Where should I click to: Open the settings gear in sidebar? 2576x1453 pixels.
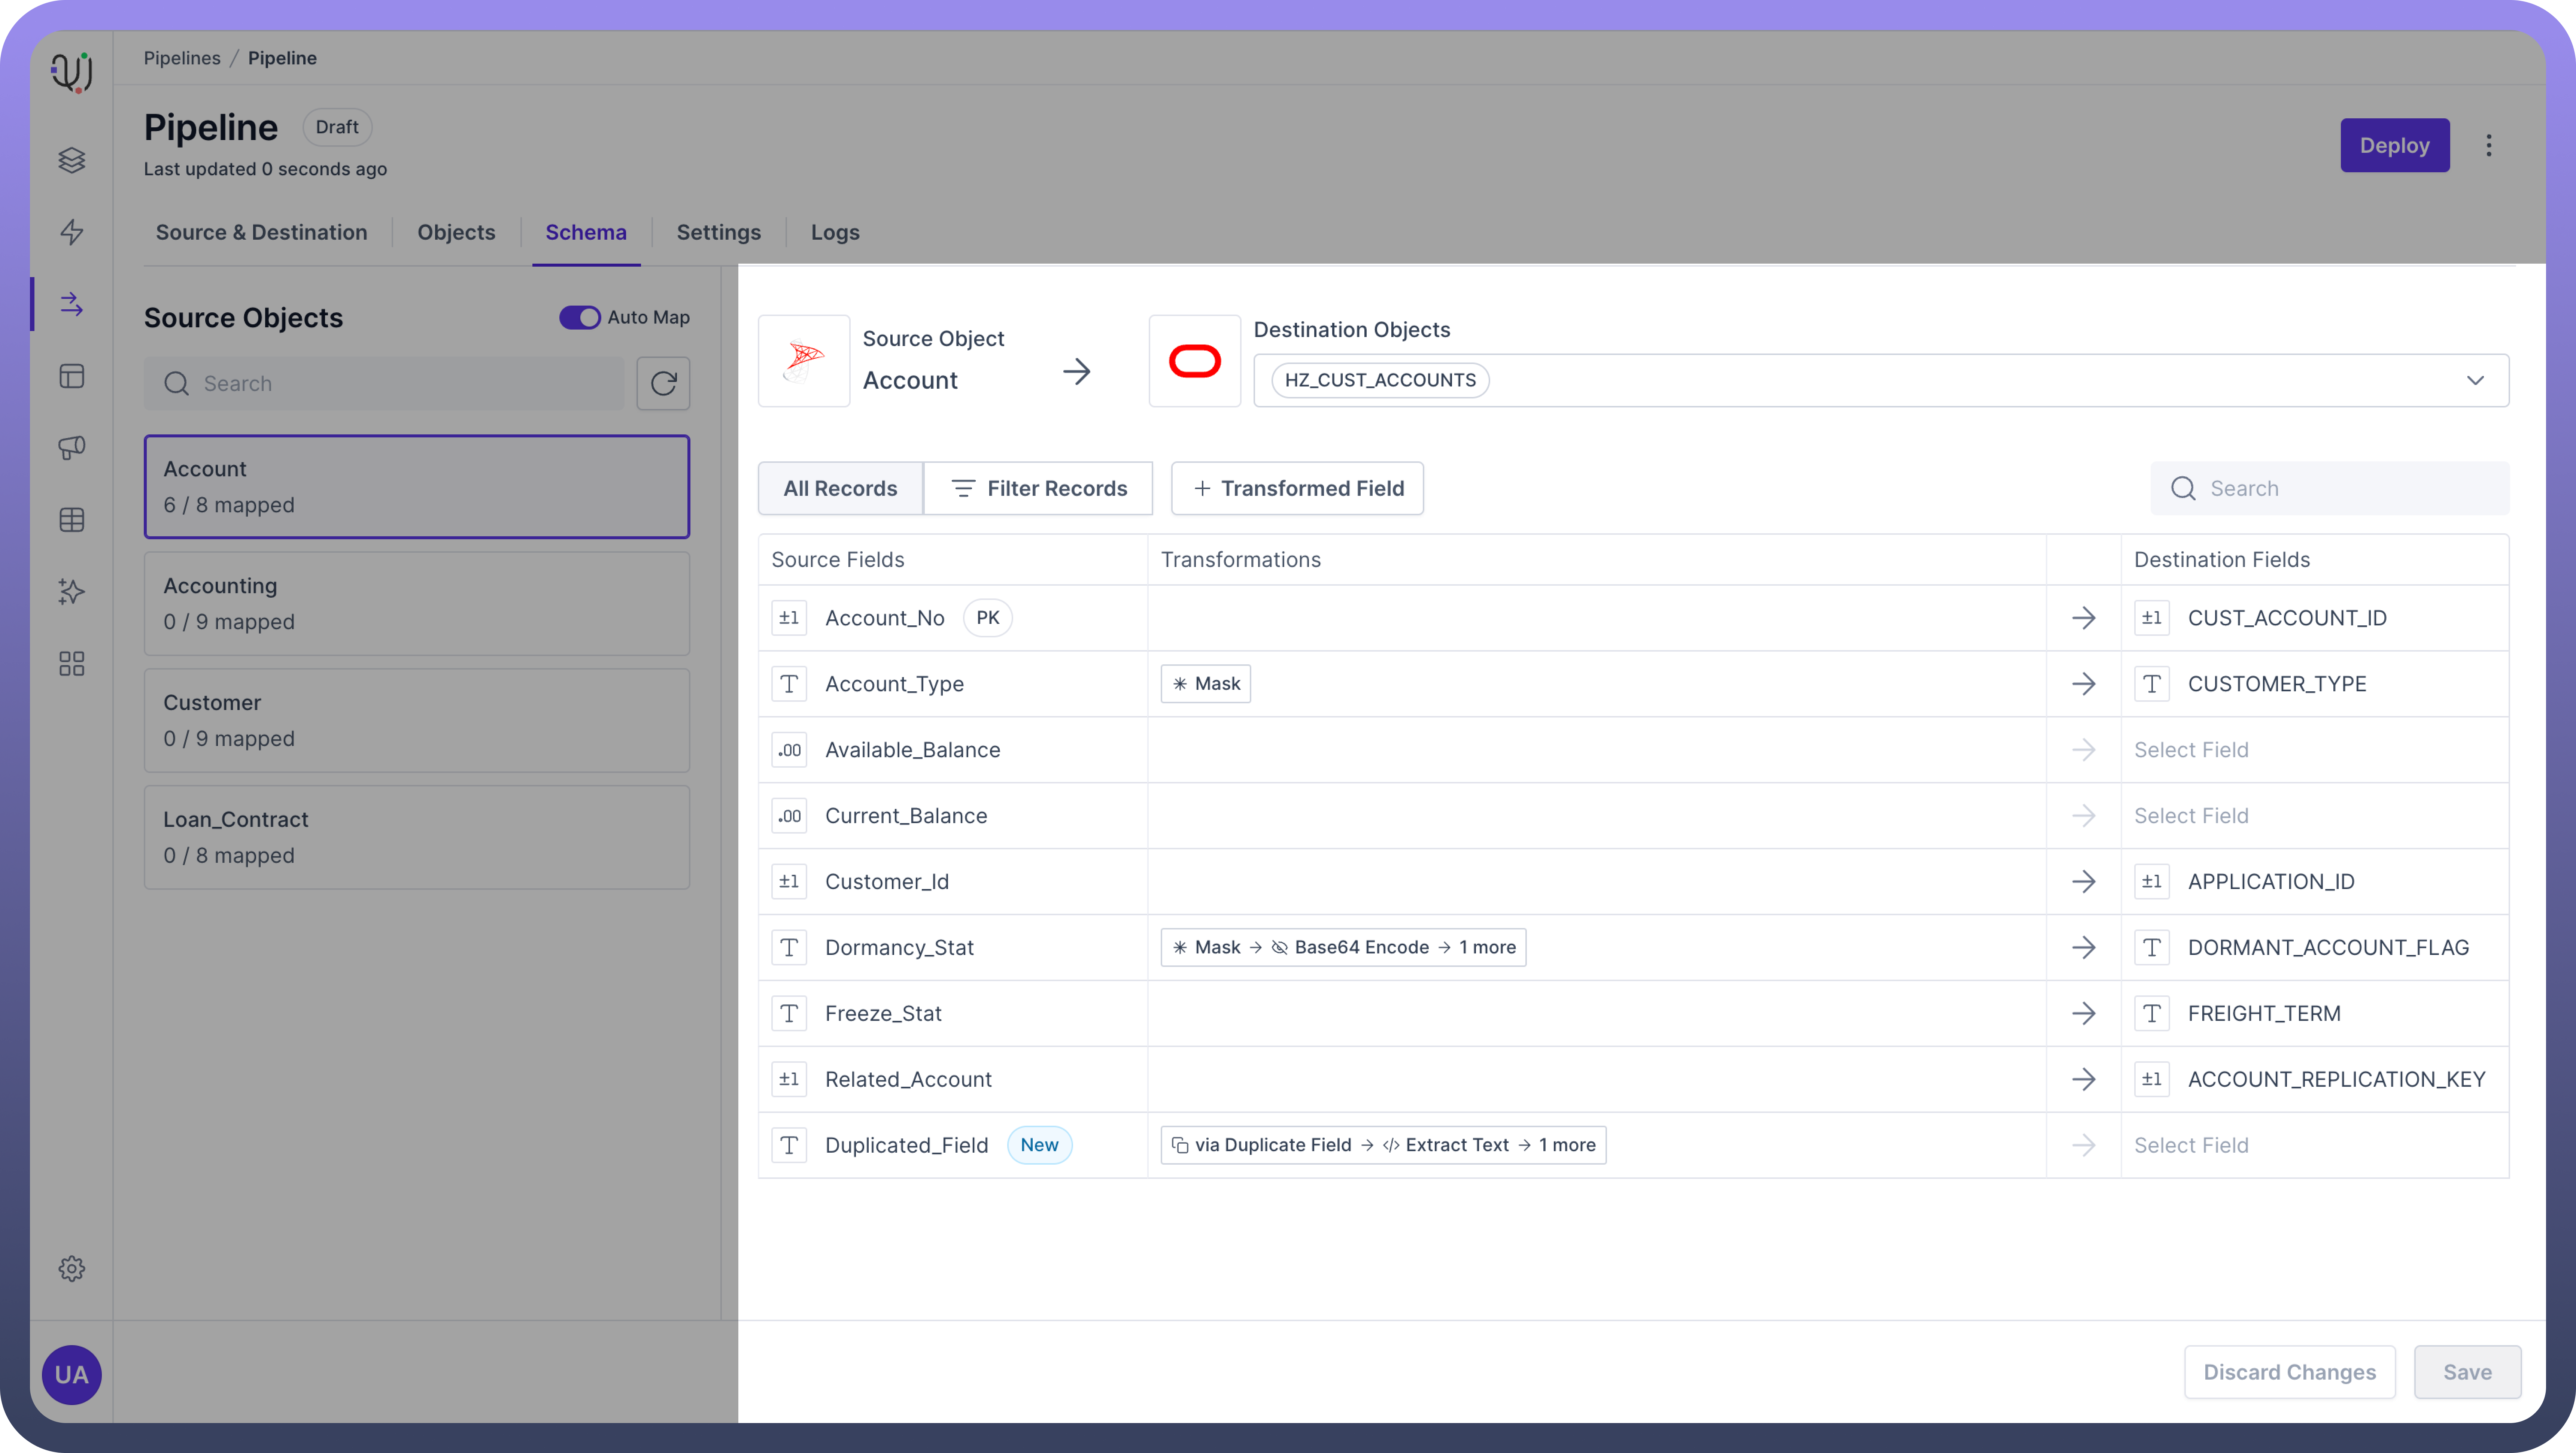(x=71, y=1268)
